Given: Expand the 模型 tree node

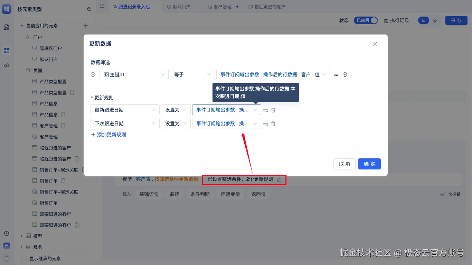Looking at the screenshot, I should point(21,236).
